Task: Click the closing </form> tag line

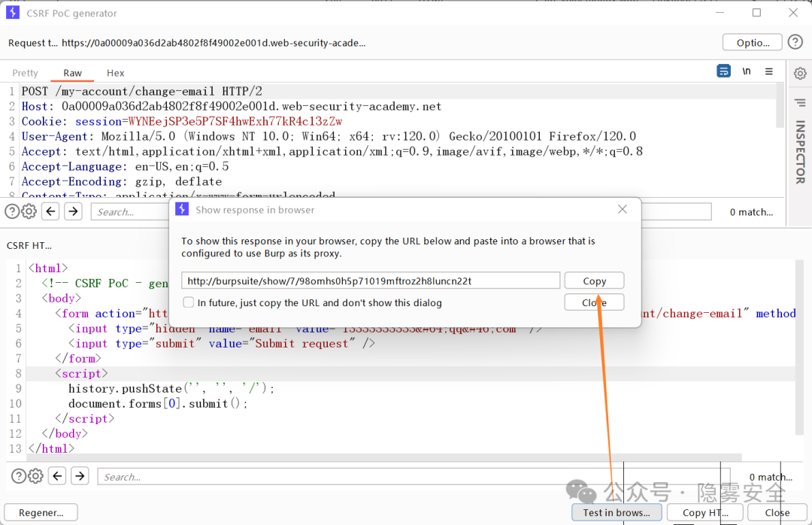Action: pos(77,358)
